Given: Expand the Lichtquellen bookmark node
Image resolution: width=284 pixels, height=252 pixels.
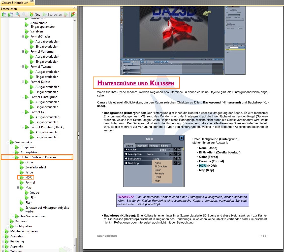Looking at the screenshot, I should click(8, 226).
